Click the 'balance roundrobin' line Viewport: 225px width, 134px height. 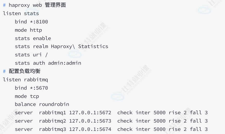[42, 104]
